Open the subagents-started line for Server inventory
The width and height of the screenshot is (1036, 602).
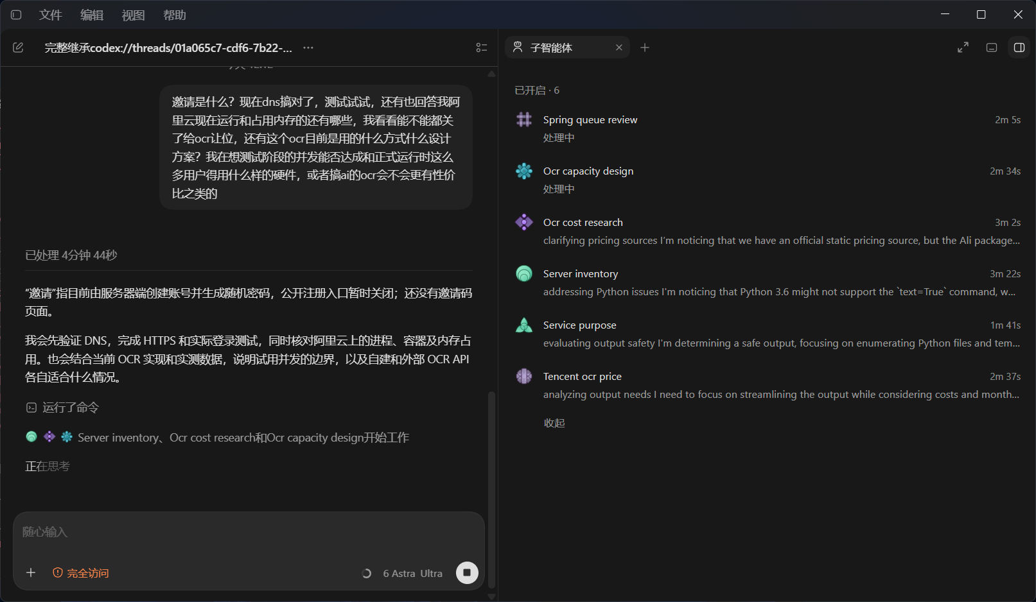(x=217, y=437)
